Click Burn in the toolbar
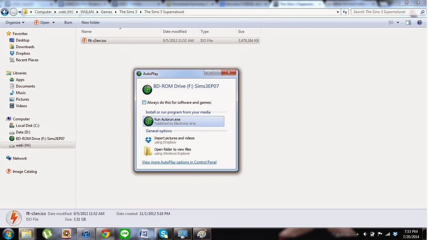 68,22
